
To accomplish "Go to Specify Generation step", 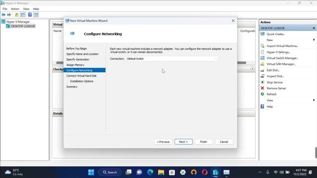I will coord(78,59).
